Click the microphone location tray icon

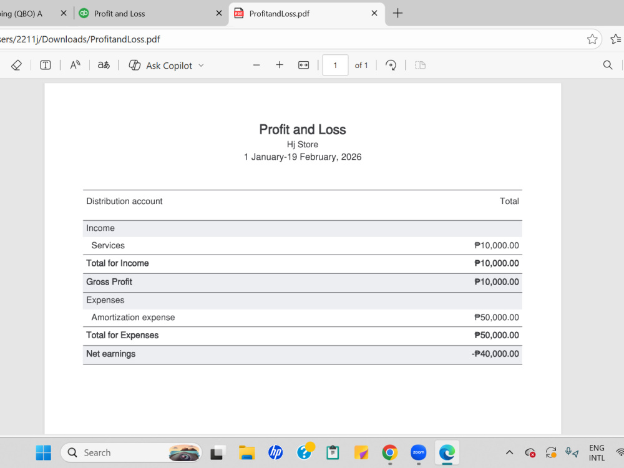(572, 452)
